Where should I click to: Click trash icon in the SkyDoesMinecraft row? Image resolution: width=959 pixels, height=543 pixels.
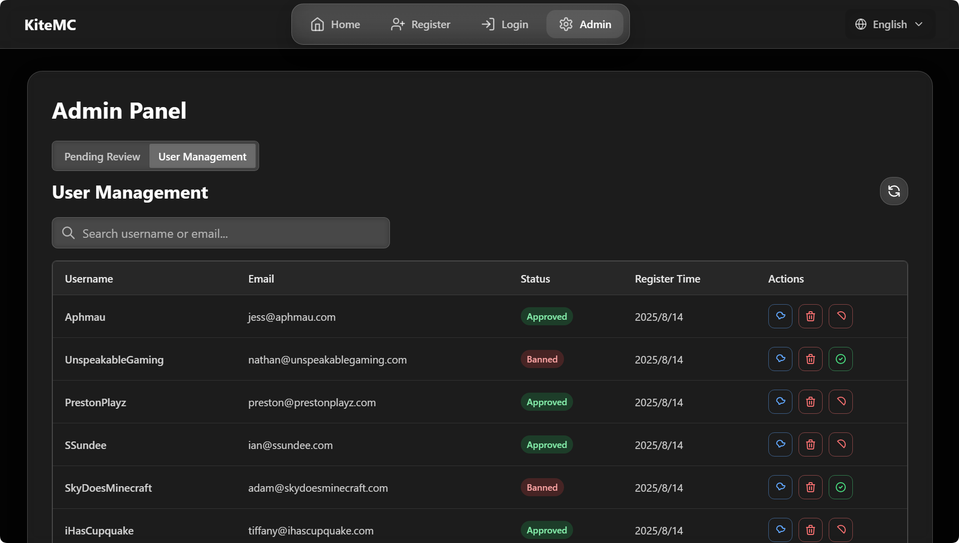point(810,487)
